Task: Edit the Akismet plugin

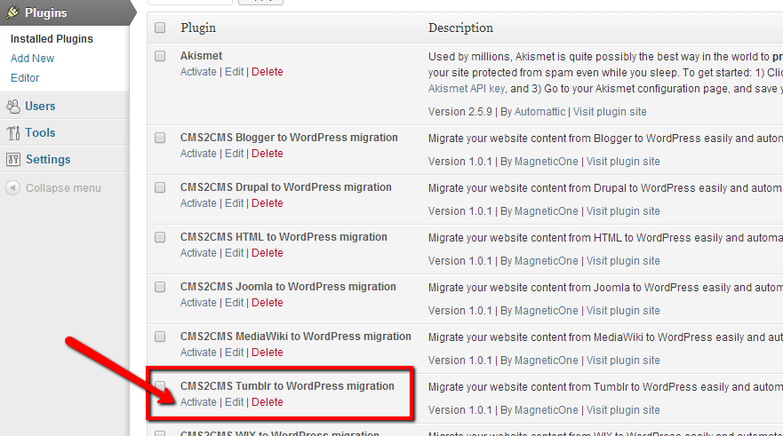Action: point(235,72)
